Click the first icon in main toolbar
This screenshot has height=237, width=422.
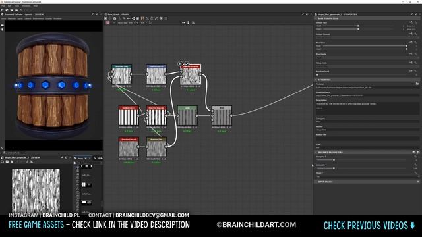(3, 10)
